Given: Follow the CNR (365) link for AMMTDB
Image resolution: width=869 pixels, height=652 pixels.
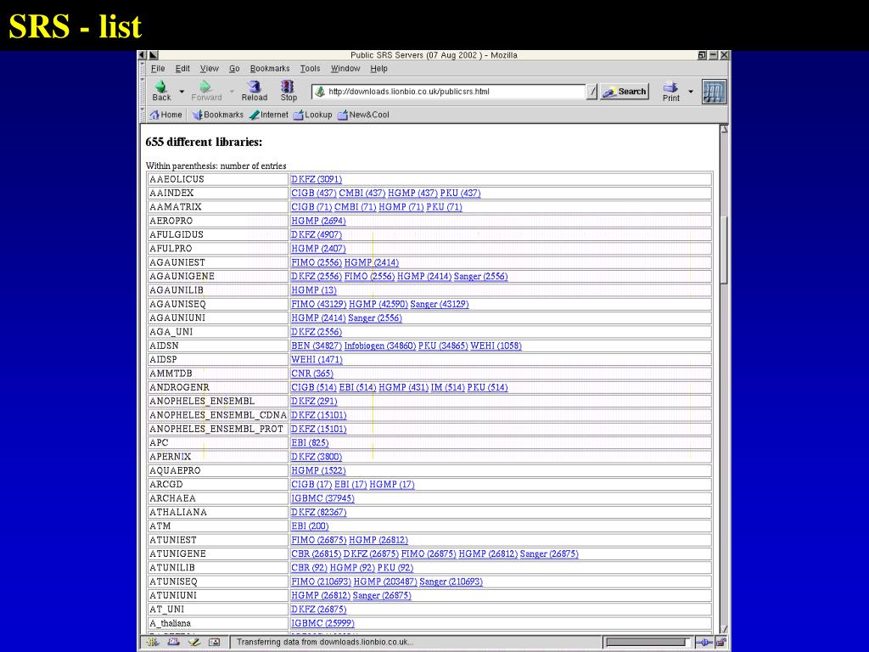Looking at the screenshot, I should tap(312, 374).
